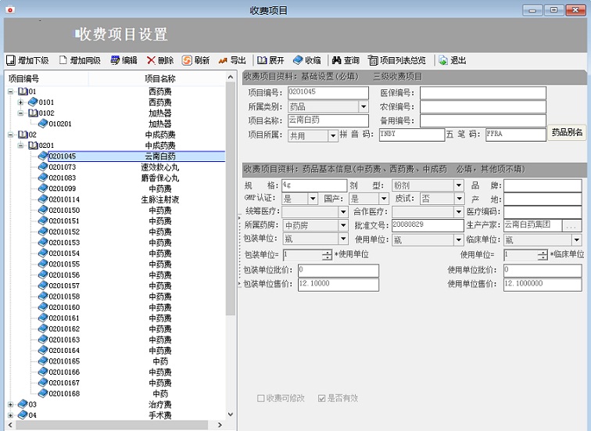Collapse the 01 西药费 tree node

(x=11, y=92)
